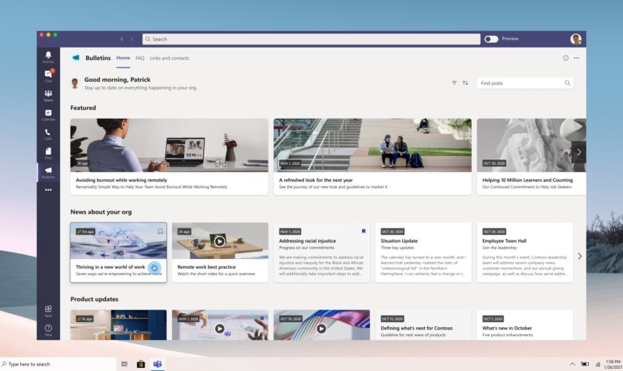Open the Activity bell in sidebar
623x371 pixels.
pyautogui.click(x=48, y=57)
